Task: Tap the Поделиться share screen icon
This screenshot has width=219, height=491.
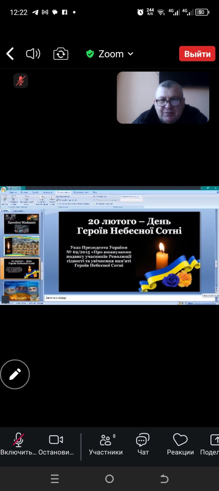Action: (x=213, y=444)
